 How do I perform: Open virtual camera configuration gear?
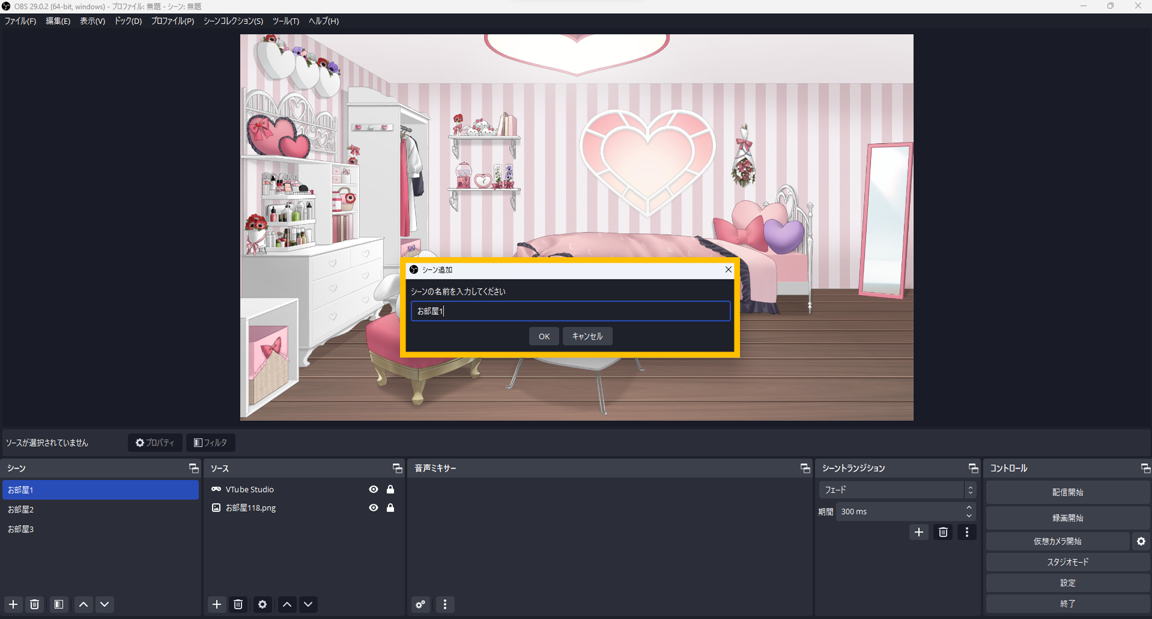pos(1141,541)
